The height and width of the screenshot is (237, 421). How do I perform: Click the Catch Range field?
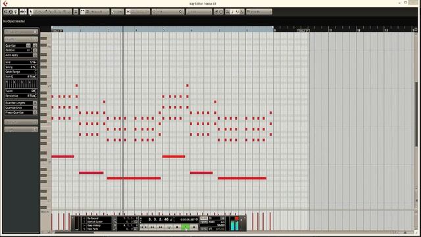point(21,72)
